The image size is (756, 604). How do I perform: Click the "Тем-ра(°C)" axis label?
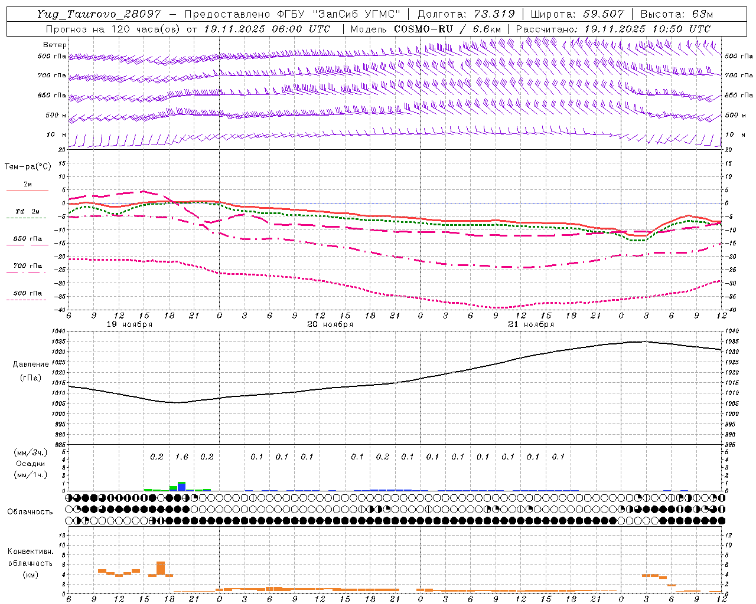pyautogui.click(x=28, y=167)
